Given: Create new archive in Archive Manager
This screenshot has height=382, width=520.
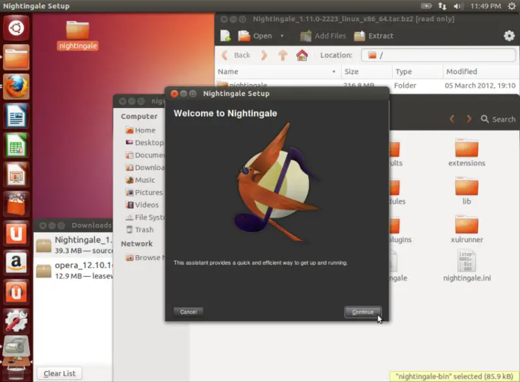Looking at the screenshot, I should [226, 36].
